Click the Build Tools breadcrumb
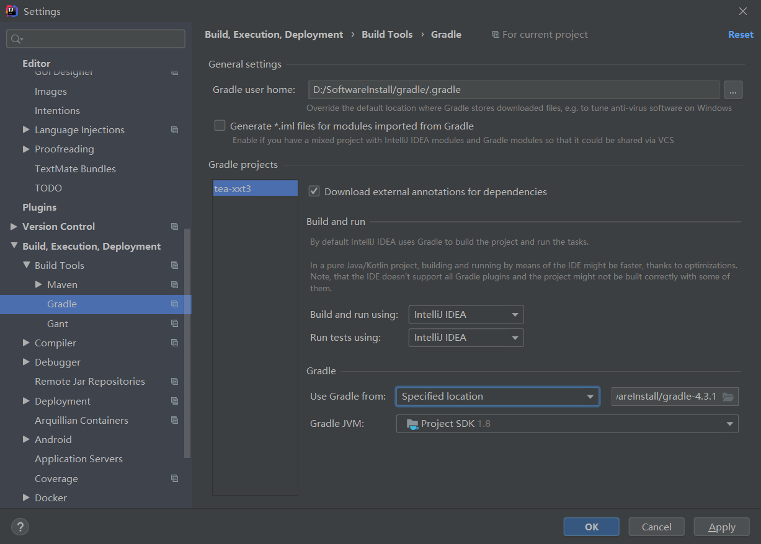Viewport: 761px width, 544px height. tap(387, 35)
